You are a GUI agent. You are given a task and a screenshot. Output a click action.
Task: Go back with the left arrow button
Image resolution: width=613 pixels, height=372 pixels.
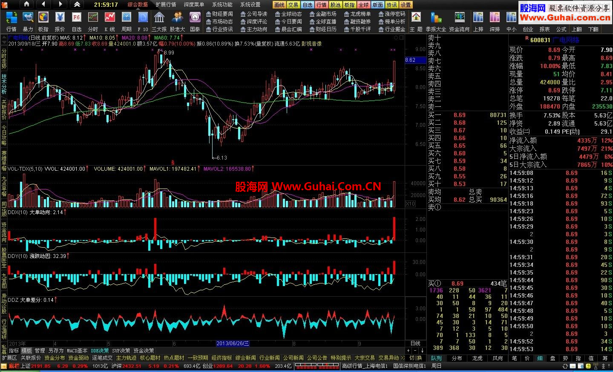(x=43, y=4)
